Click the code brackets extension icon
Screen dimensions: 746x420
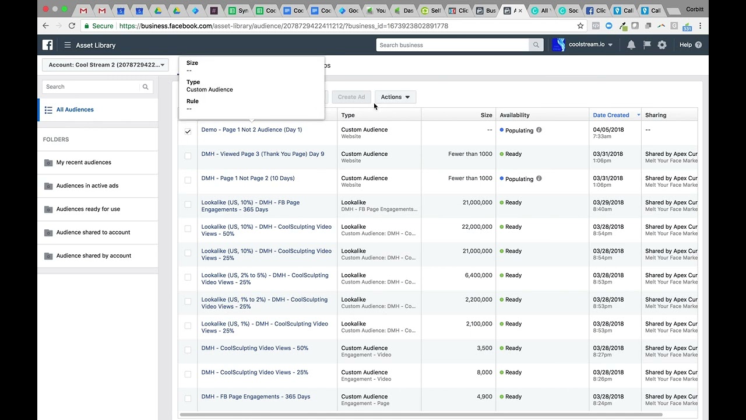[596, 26]
